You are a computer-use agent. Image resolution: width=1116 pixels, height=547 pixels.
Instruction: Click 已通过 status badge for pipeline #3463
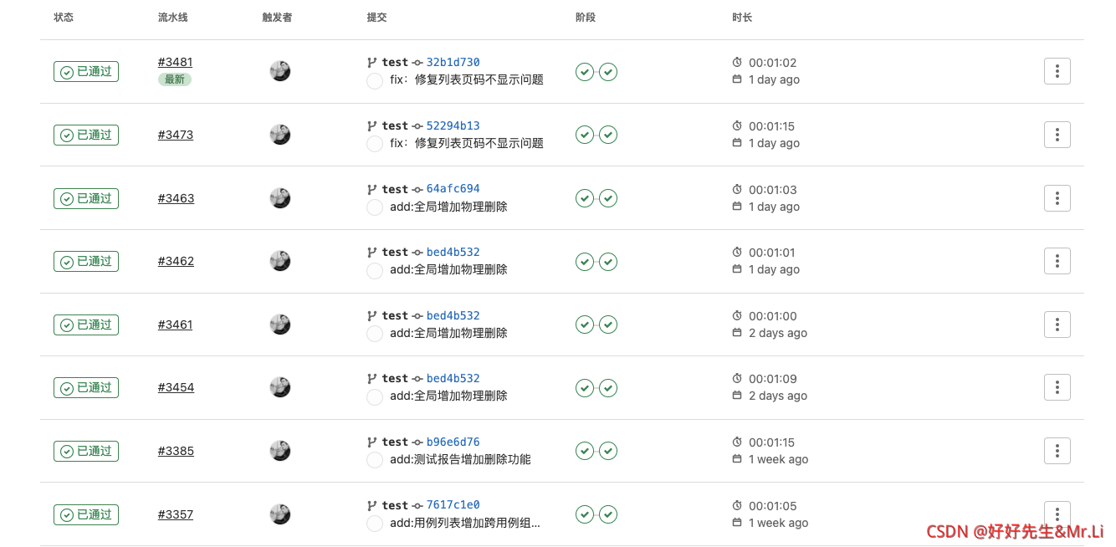click(86, 198)
